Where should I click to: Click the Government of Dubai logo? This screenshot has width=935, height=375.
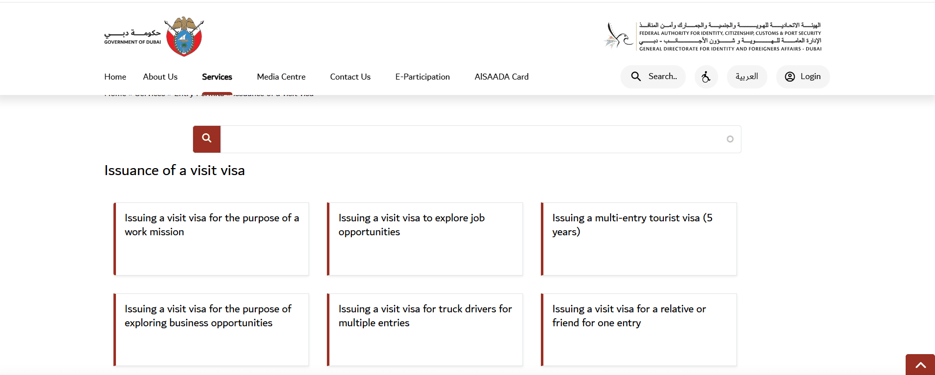pos(154,37)
